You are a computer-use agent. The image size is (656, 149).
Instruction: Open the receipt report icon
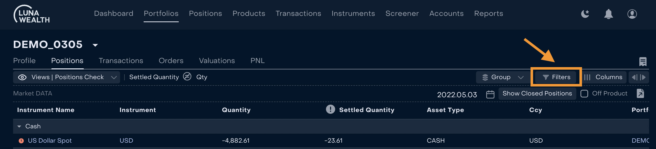pos(643,61)
